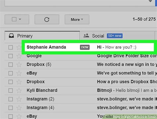Select the checkbox for the first eBay email

coord(11,73)
